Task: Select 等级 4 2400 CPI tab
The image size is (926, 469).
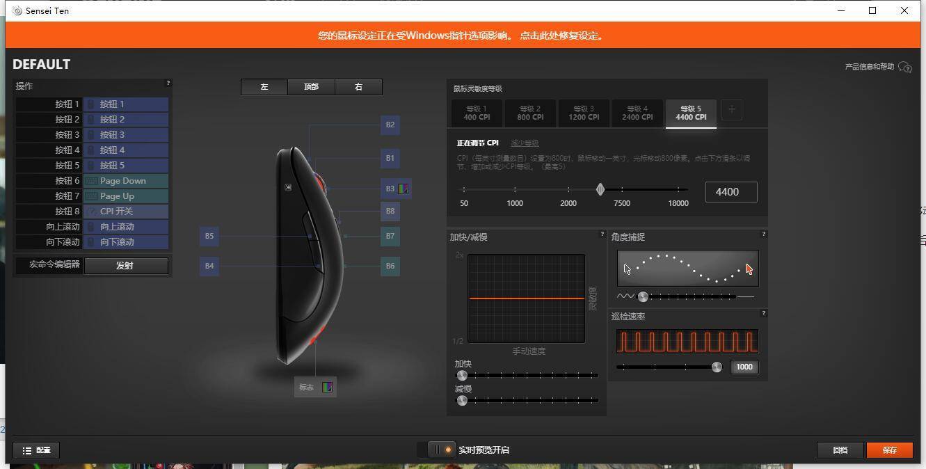Action: pyautogui.click(x=637, y=113)
